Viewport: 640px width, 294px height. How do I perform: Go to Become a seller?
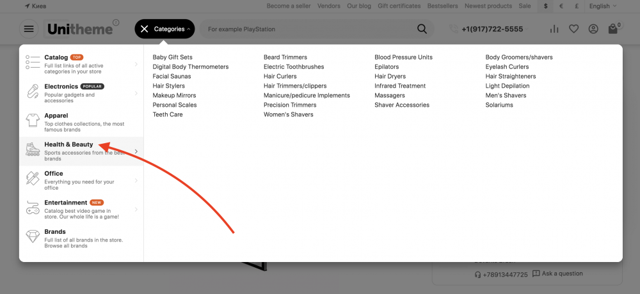pyautogui.click(x=288, y=6)
